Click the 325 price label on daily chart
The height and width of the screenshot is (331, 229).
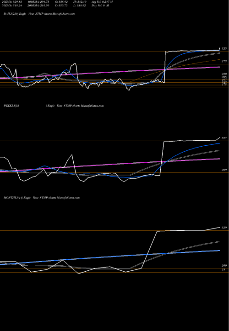224,49
